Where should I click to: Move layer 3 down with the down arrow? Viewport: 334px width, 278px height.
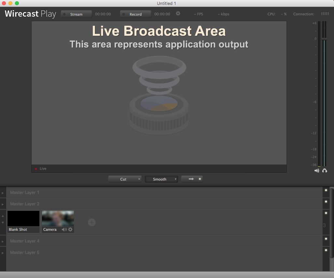pos(3,223)
